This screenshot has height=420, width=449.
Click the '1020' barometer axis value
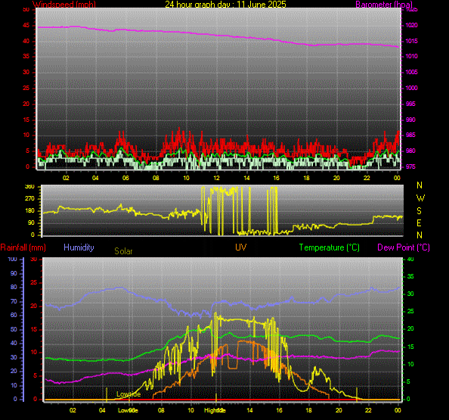(x=411, y=25)
